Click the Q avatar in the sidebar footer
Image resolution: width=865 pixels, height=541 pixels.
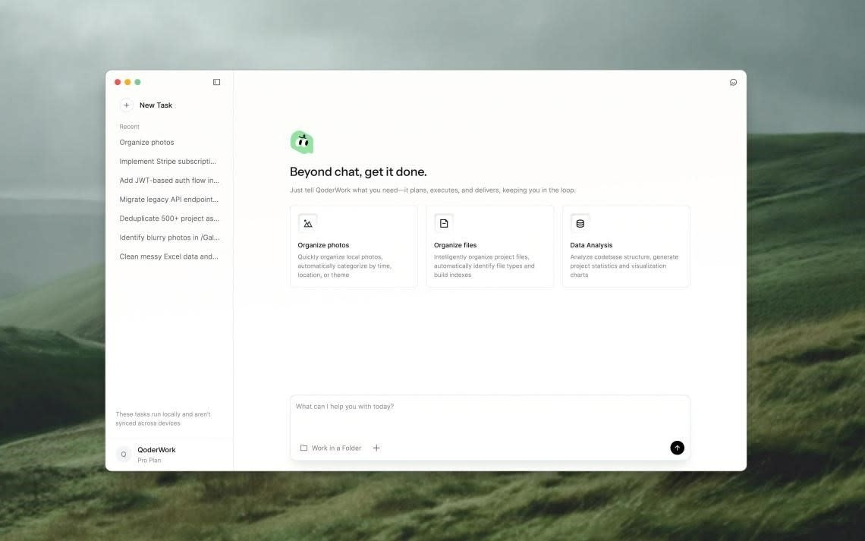124,454
